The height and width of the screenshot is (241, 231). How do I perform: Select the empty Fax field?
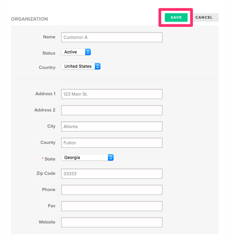point(112,206)
